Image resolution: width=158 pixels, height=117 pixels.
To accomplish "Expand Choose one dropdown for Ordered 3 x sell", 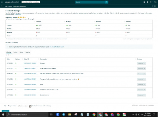I will click(141, 90).
